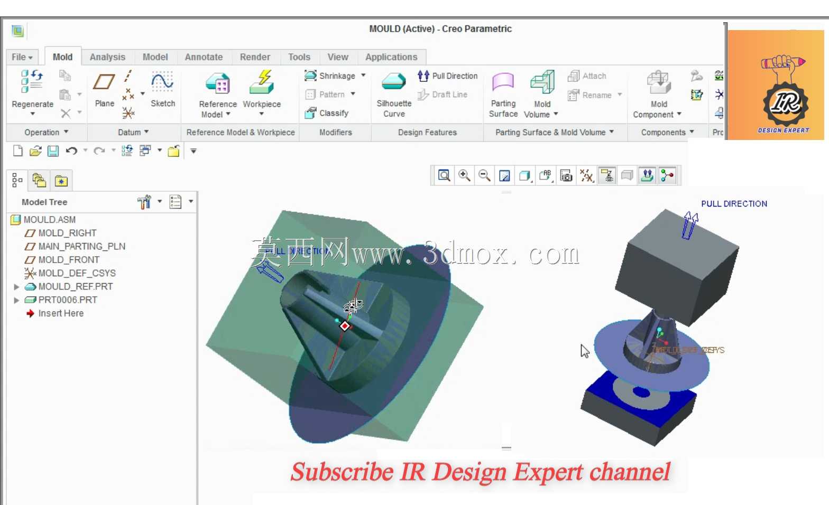Click the Mold Volume icon
This screenshot has width=829, height=505.
542,83
